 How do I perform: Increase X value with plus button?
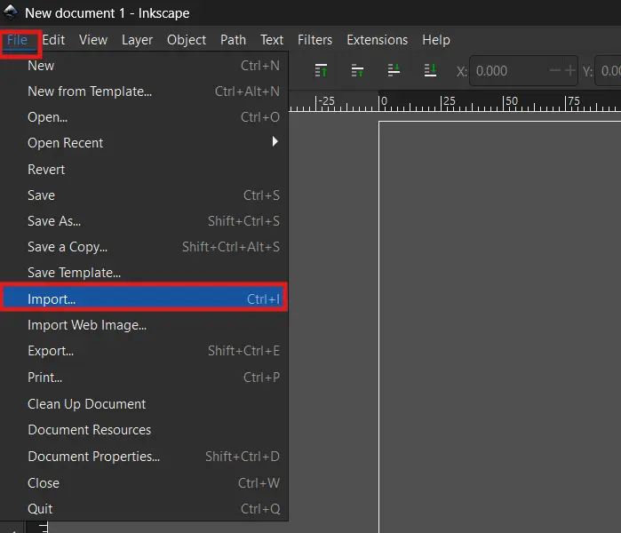(569, 71)
